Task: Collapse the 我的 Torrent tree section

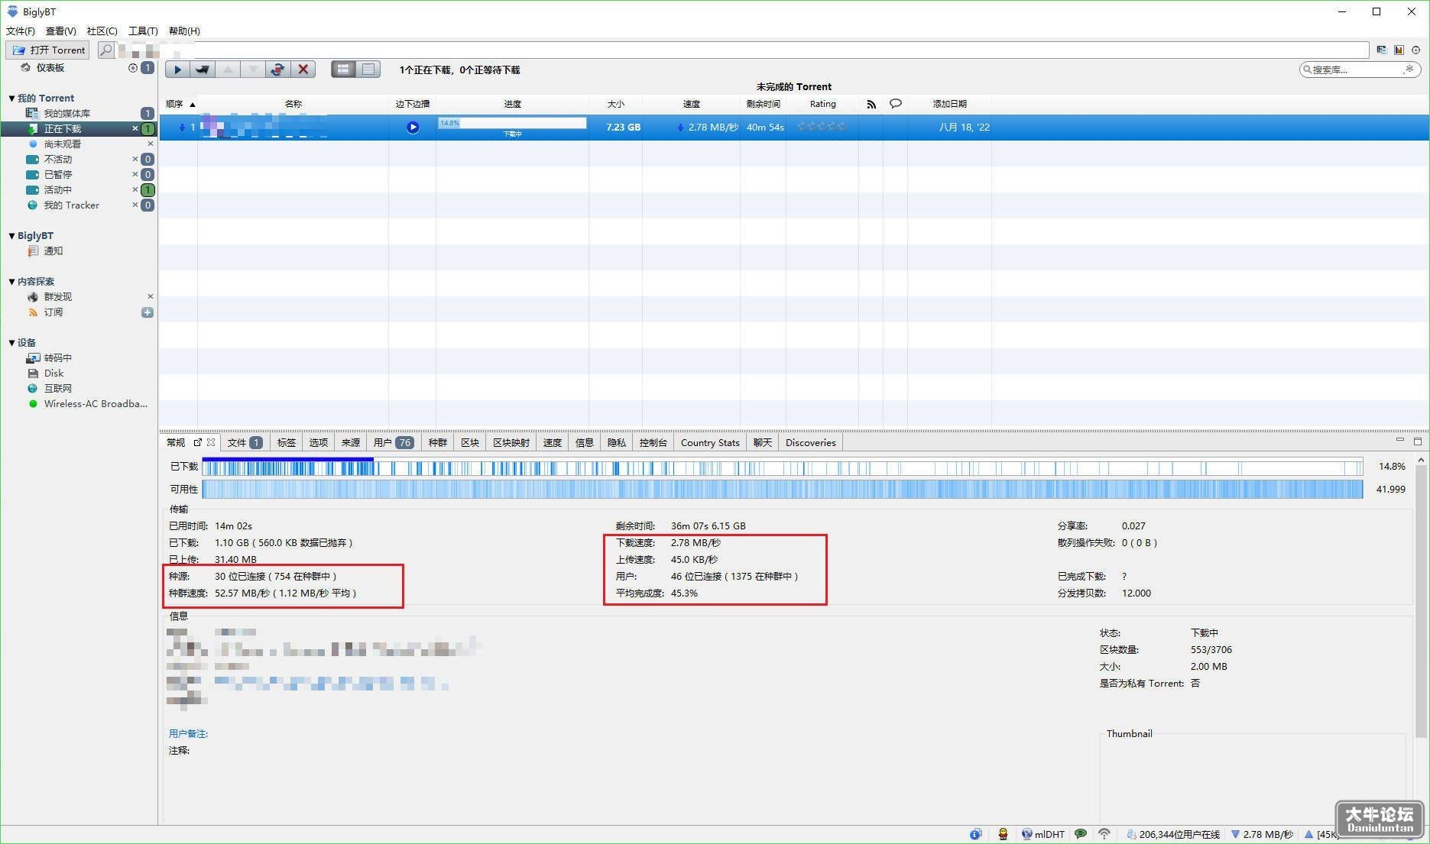Action: 11,98
